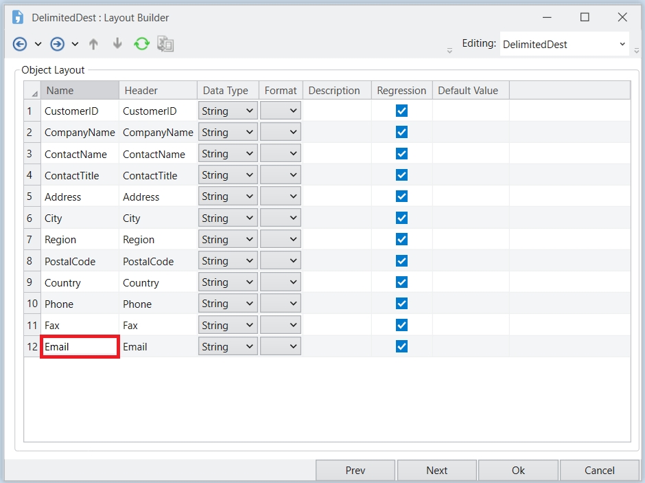
Task: Click the Name column header
Action: click(x=79, y=91)
